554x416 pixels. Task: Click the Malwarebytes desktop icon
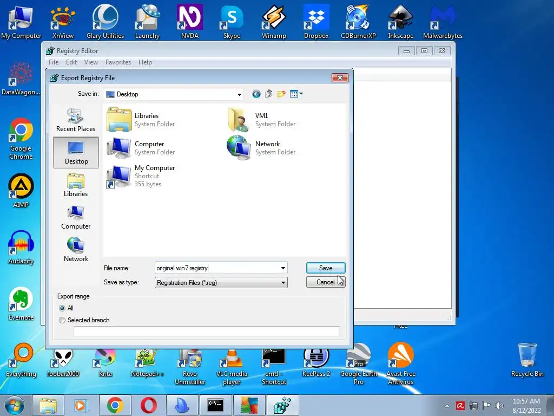click(x=443, y=22)
